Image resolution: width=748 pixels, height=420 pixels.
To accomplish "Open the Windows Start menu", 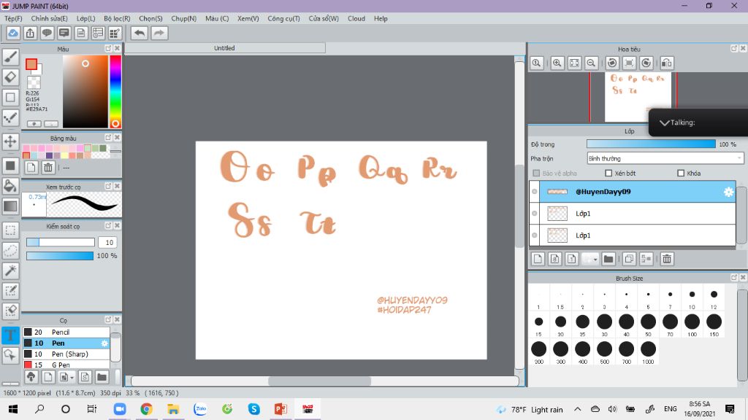I will coord(13,409).
